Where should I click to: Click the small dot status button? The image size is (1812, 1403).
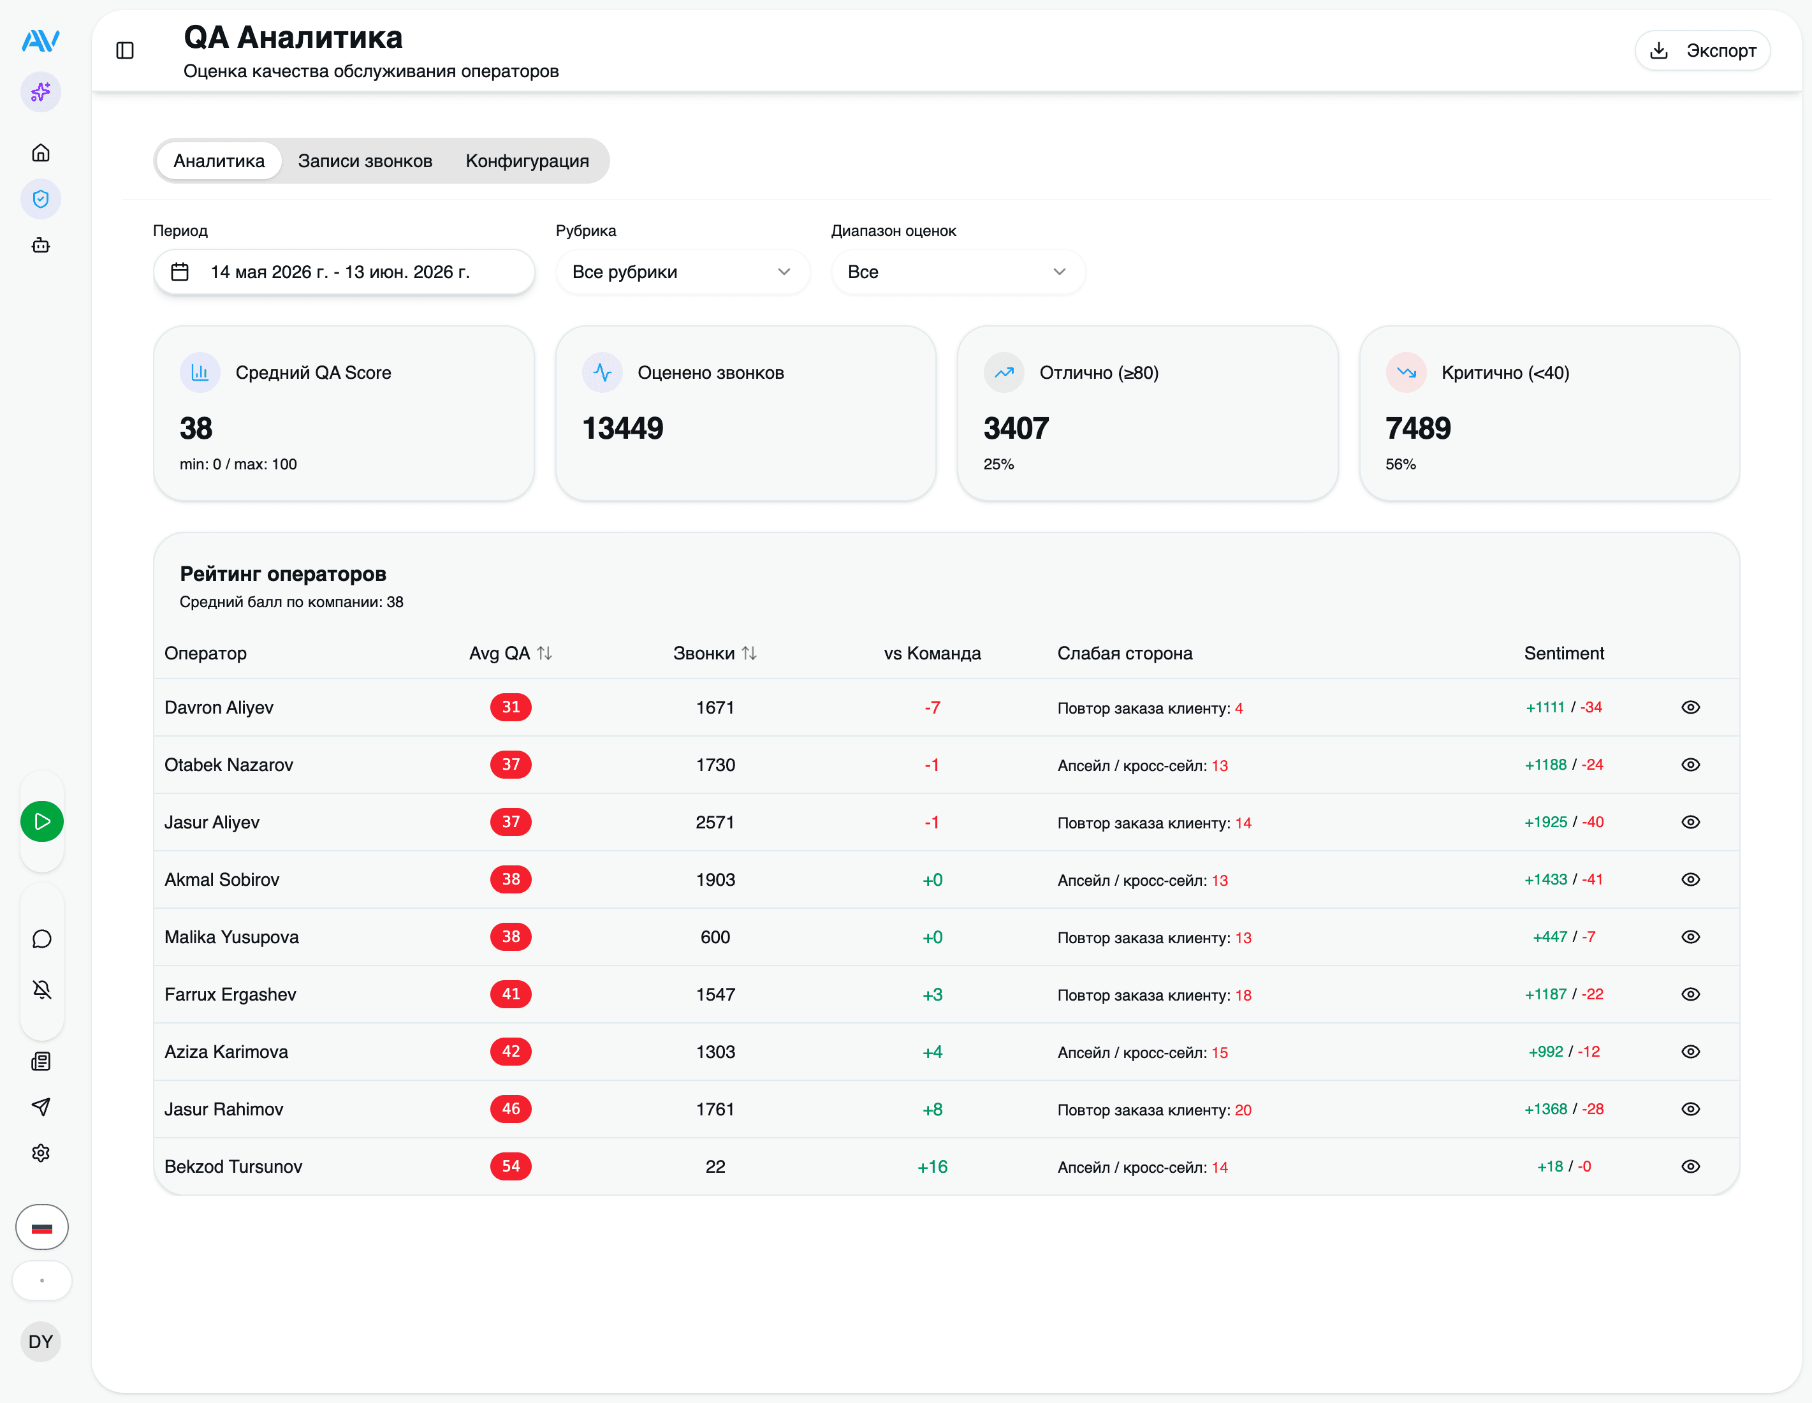pyautogui.click(x=42, y=1280)
